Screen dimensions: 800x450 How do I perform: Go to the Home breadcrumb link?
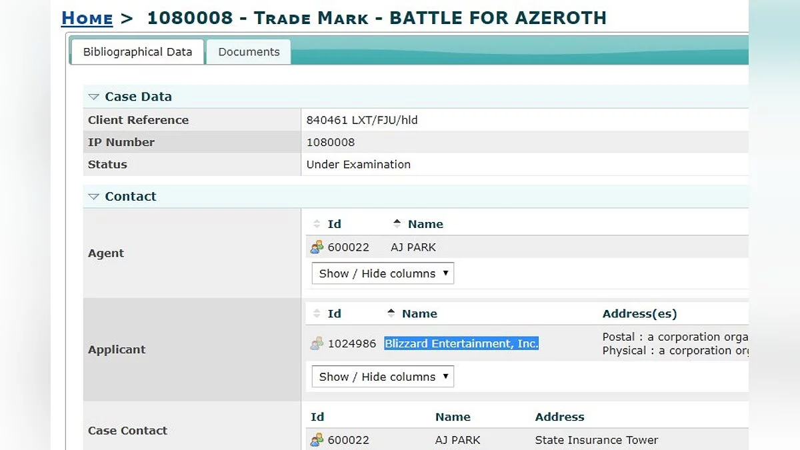(x=87, y=18)
